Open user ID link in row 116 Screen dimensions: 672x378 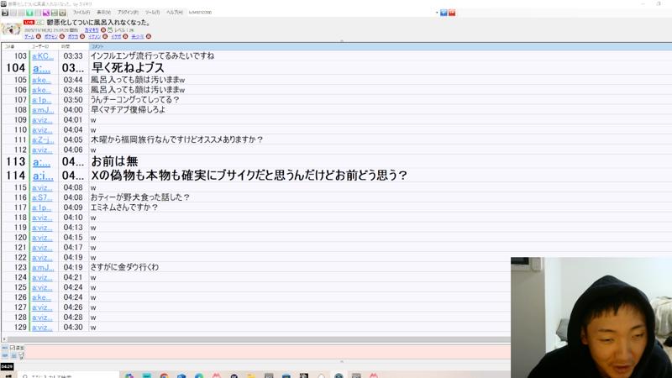point(42,197)
